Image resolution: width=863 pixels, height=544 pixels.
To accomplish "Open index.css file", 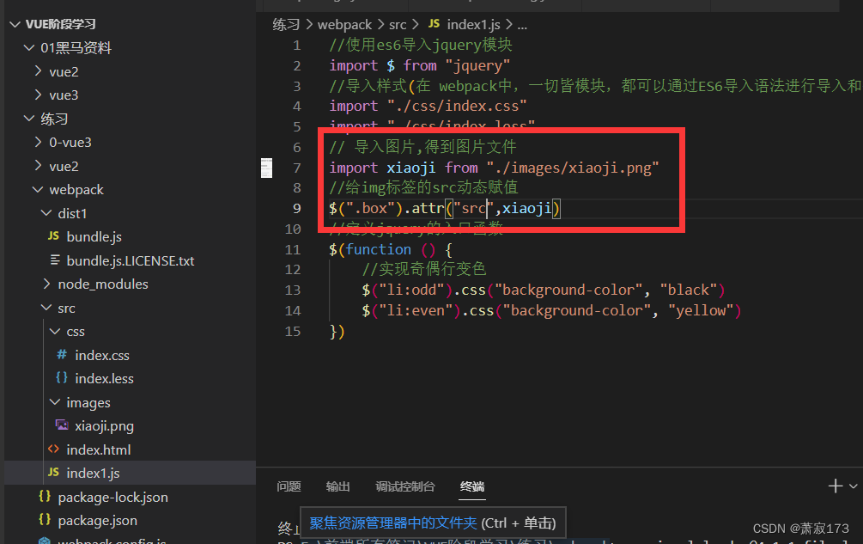I will (102, 355).
